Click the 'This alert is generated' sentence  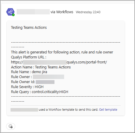(x=62, y=52)
